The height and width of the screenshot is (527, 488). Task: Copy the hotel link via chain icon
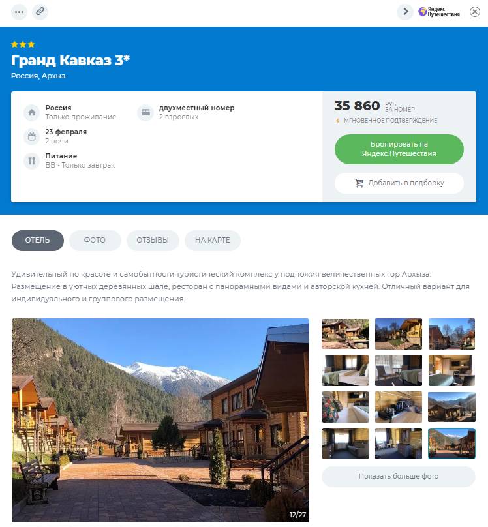[40, 12]
